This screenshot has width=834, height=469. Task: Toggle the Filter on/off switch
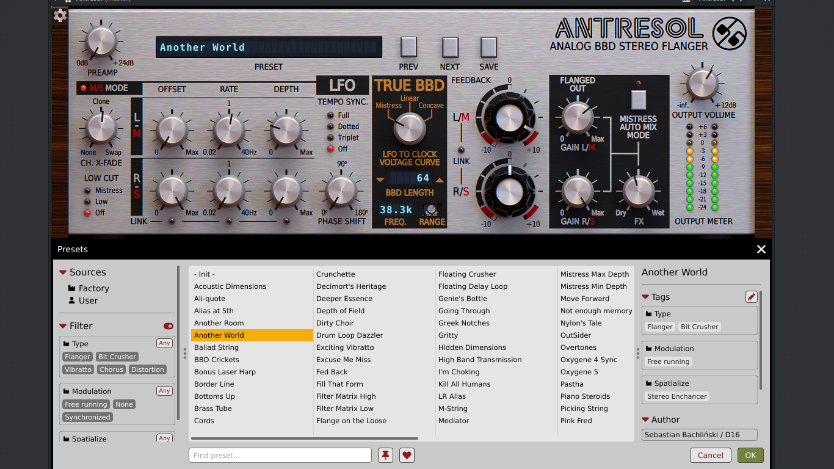[x=169, y=326]
